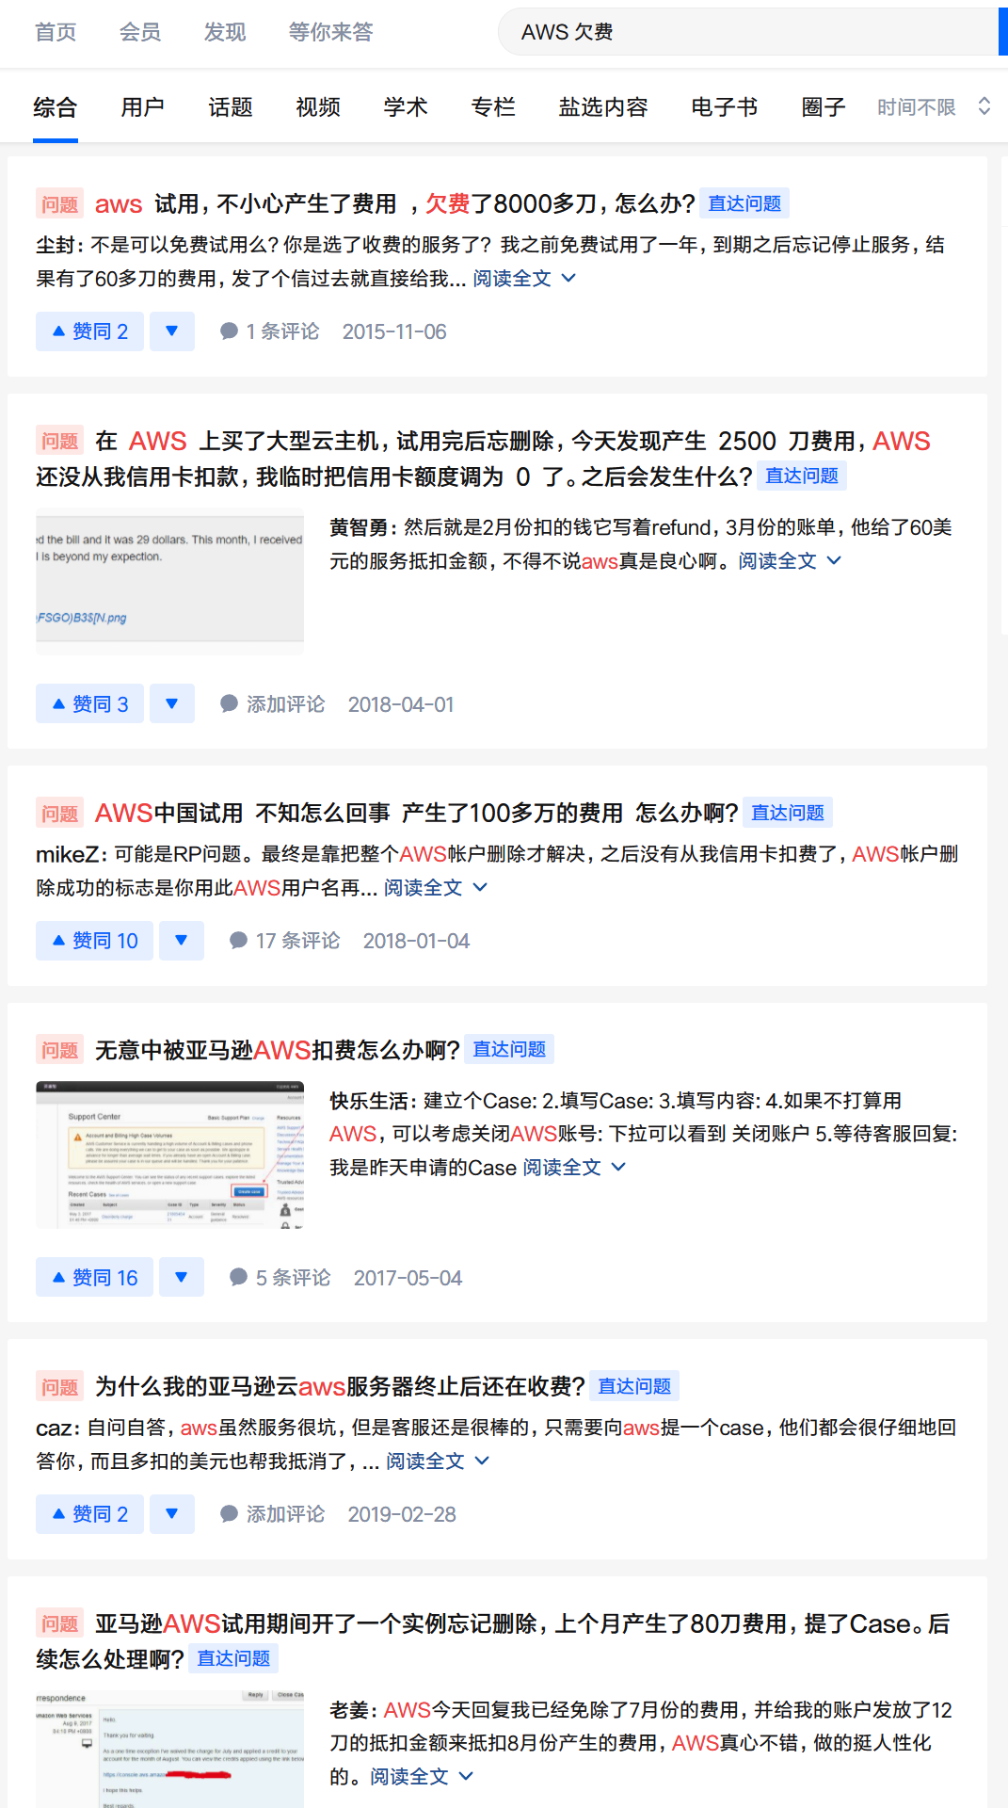Click 添加评论 on caz's answer
This screenshot has width=1008, height=1808.
(272, 1514)
